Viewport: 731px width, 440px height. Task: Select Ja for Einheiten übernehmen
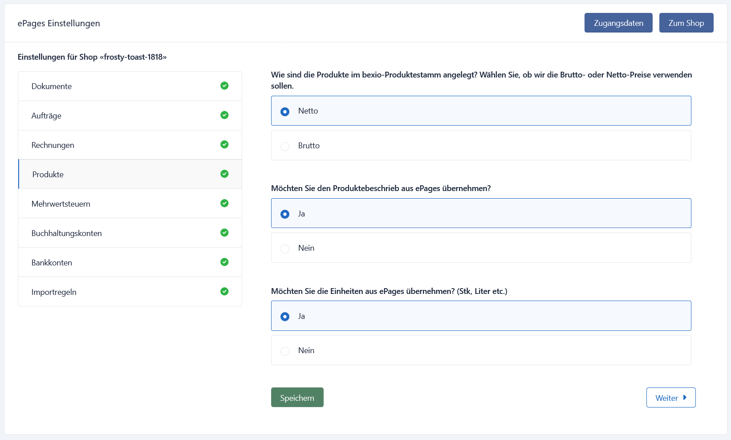[481, 316]
